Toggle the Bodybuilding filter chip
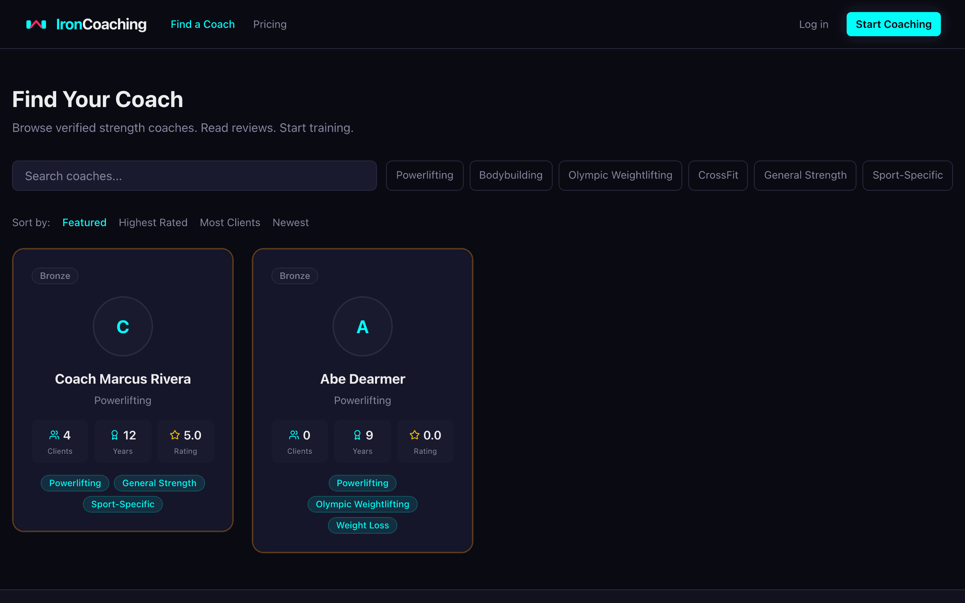 (x=510, y=176)
